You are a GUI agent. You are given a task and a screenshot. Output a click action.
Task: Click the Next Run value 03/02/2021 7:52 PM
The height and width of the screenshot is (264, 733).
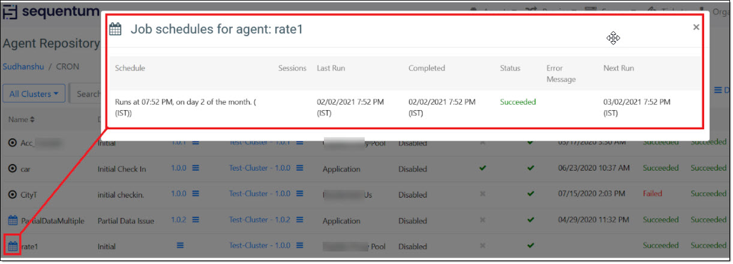click(636, 107)
